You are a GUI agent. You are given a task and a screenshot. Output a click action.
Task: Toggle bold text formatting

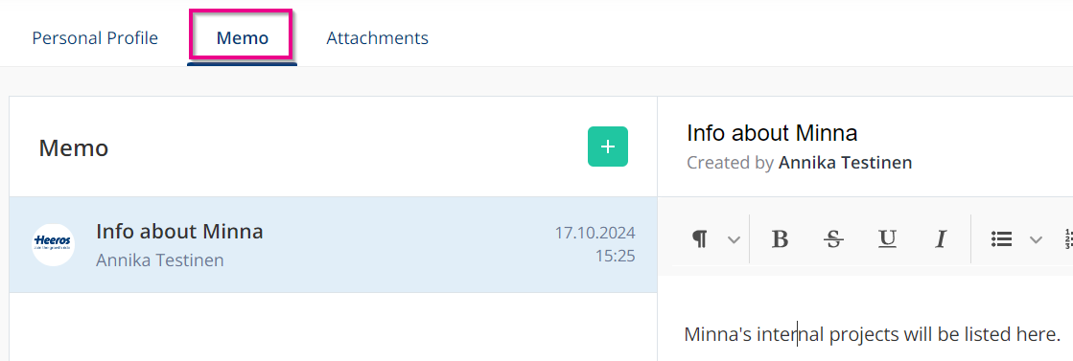coord(781,238)
